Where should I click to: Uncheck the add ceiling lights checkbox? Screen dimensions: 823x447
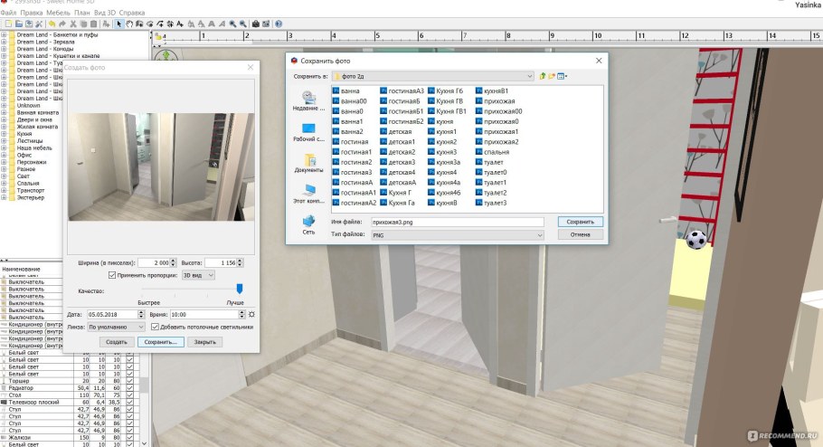point(155,327)
